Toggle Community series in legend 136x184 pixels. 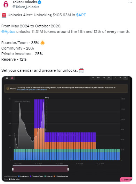[23, 176]
